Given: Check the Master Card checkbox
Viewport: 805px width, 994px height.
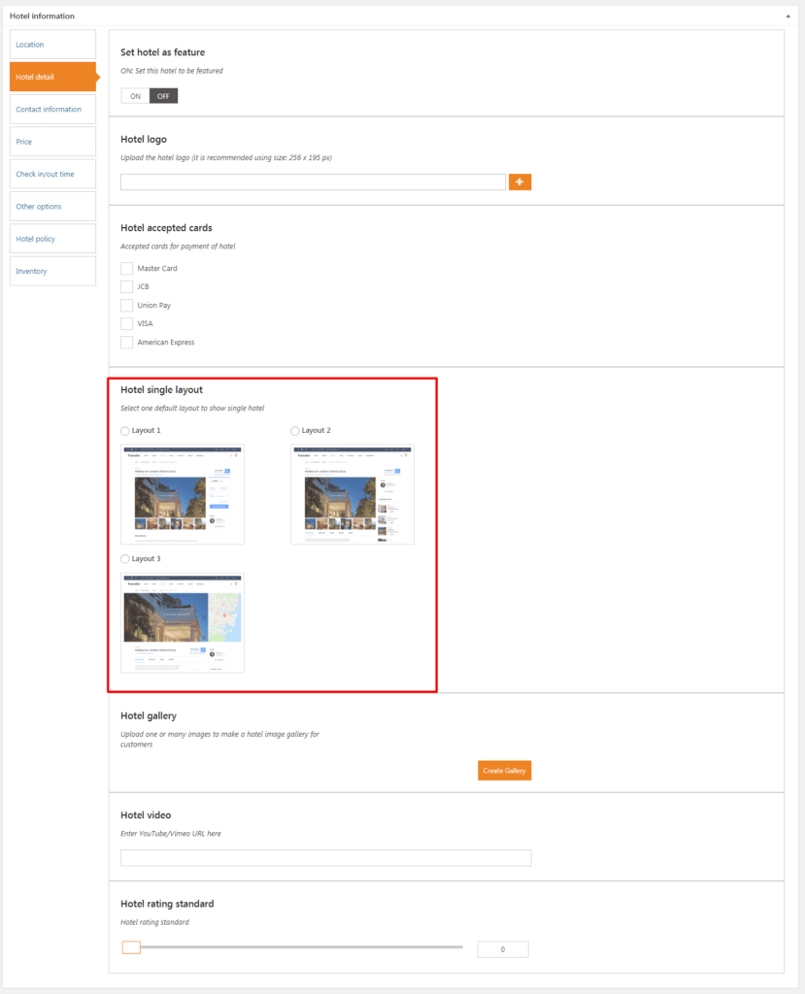Looking at the screenshot, I should [126, 269].
